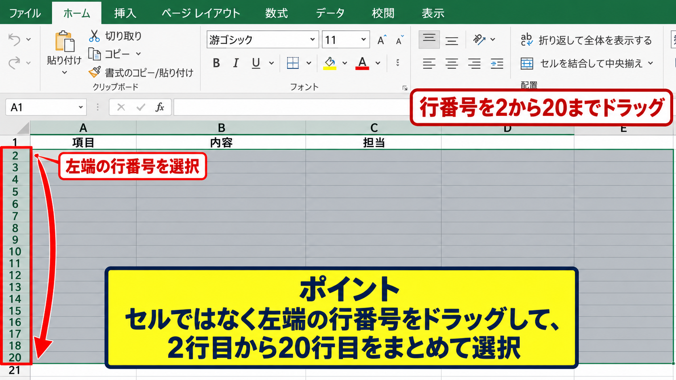Switch to the 挿入 tab
Viewport: 676px width, 380px height.
125,13
